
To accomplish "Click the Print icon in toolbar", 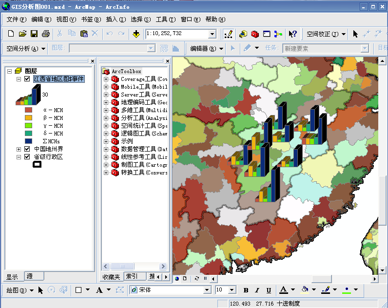I will [46, 34].
